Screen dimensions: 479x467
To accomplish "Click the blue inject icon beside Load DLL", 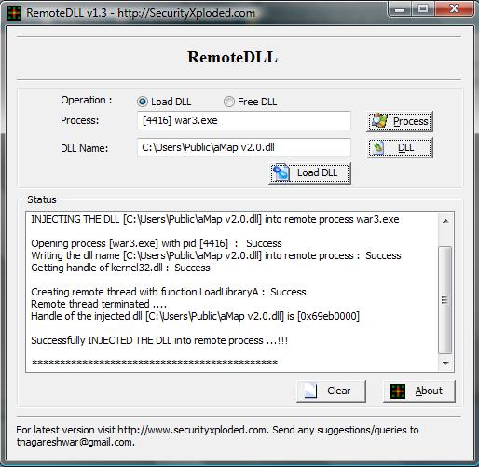I will [x=281, y=172].
